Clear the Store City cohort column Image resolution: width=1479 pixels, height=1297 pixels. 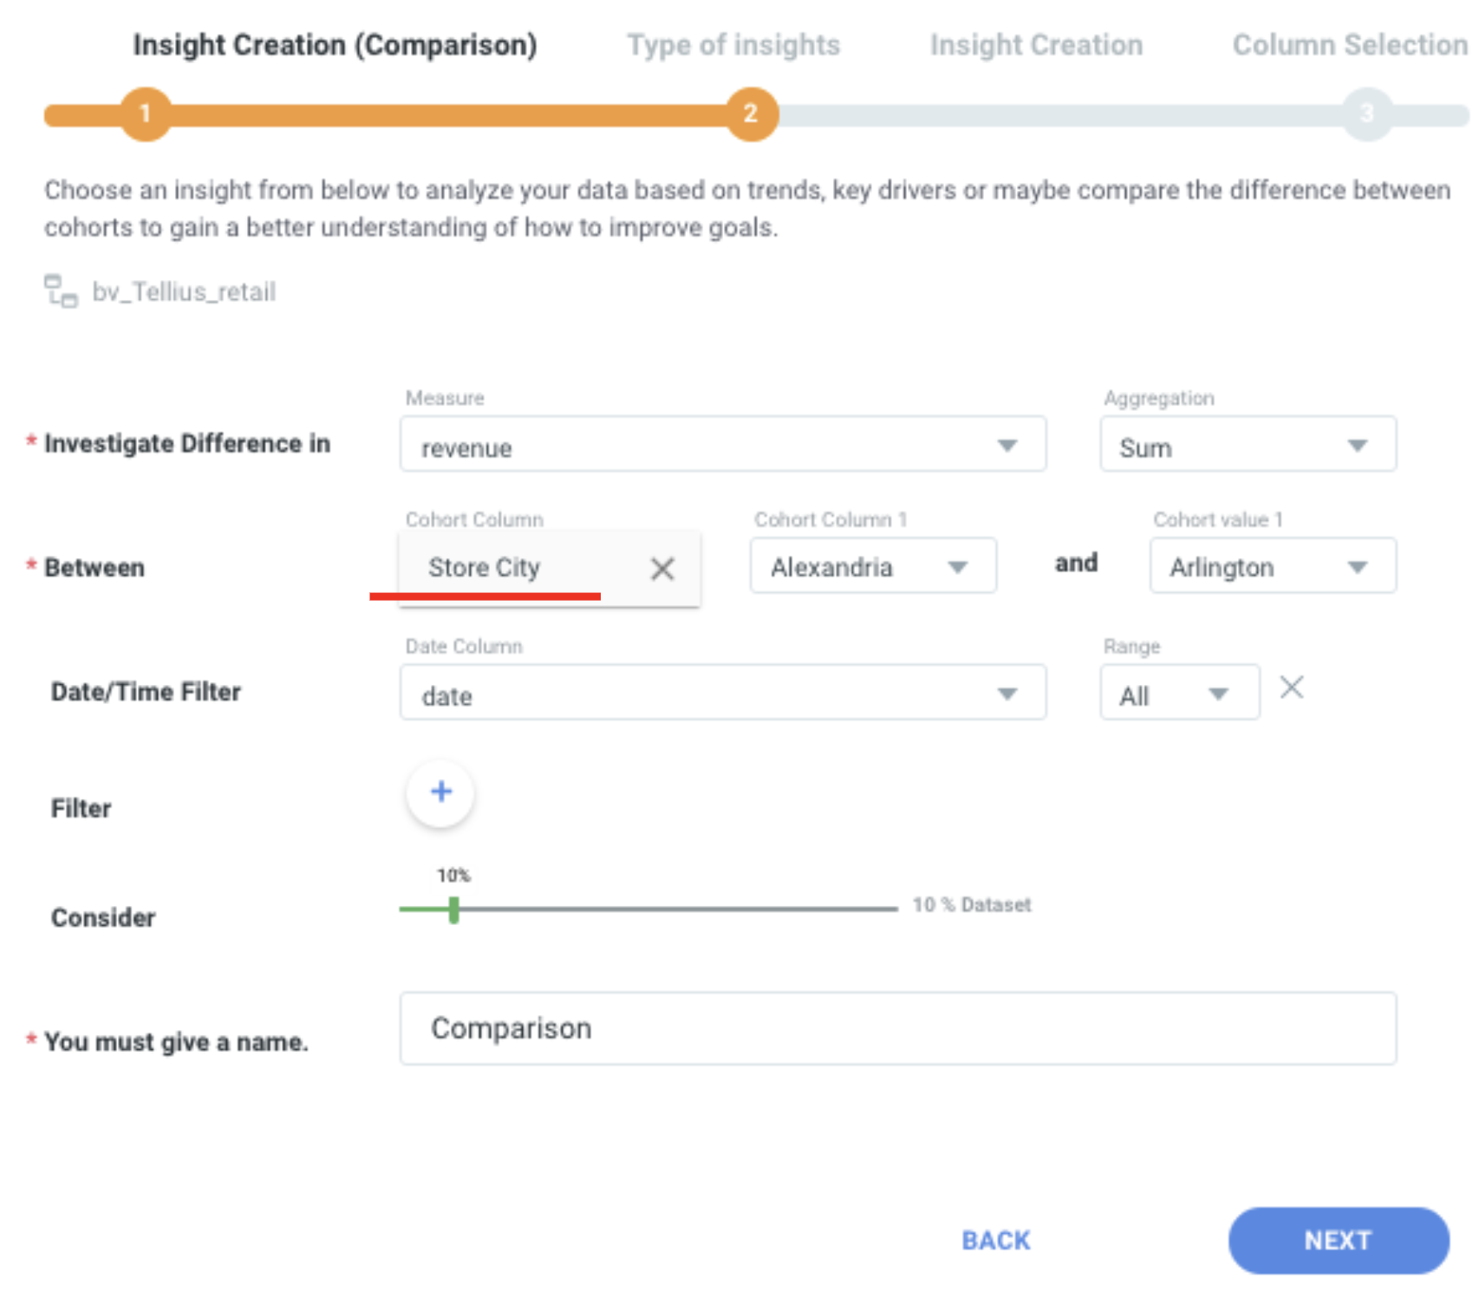pyautogui.click(x=662, y=569)
